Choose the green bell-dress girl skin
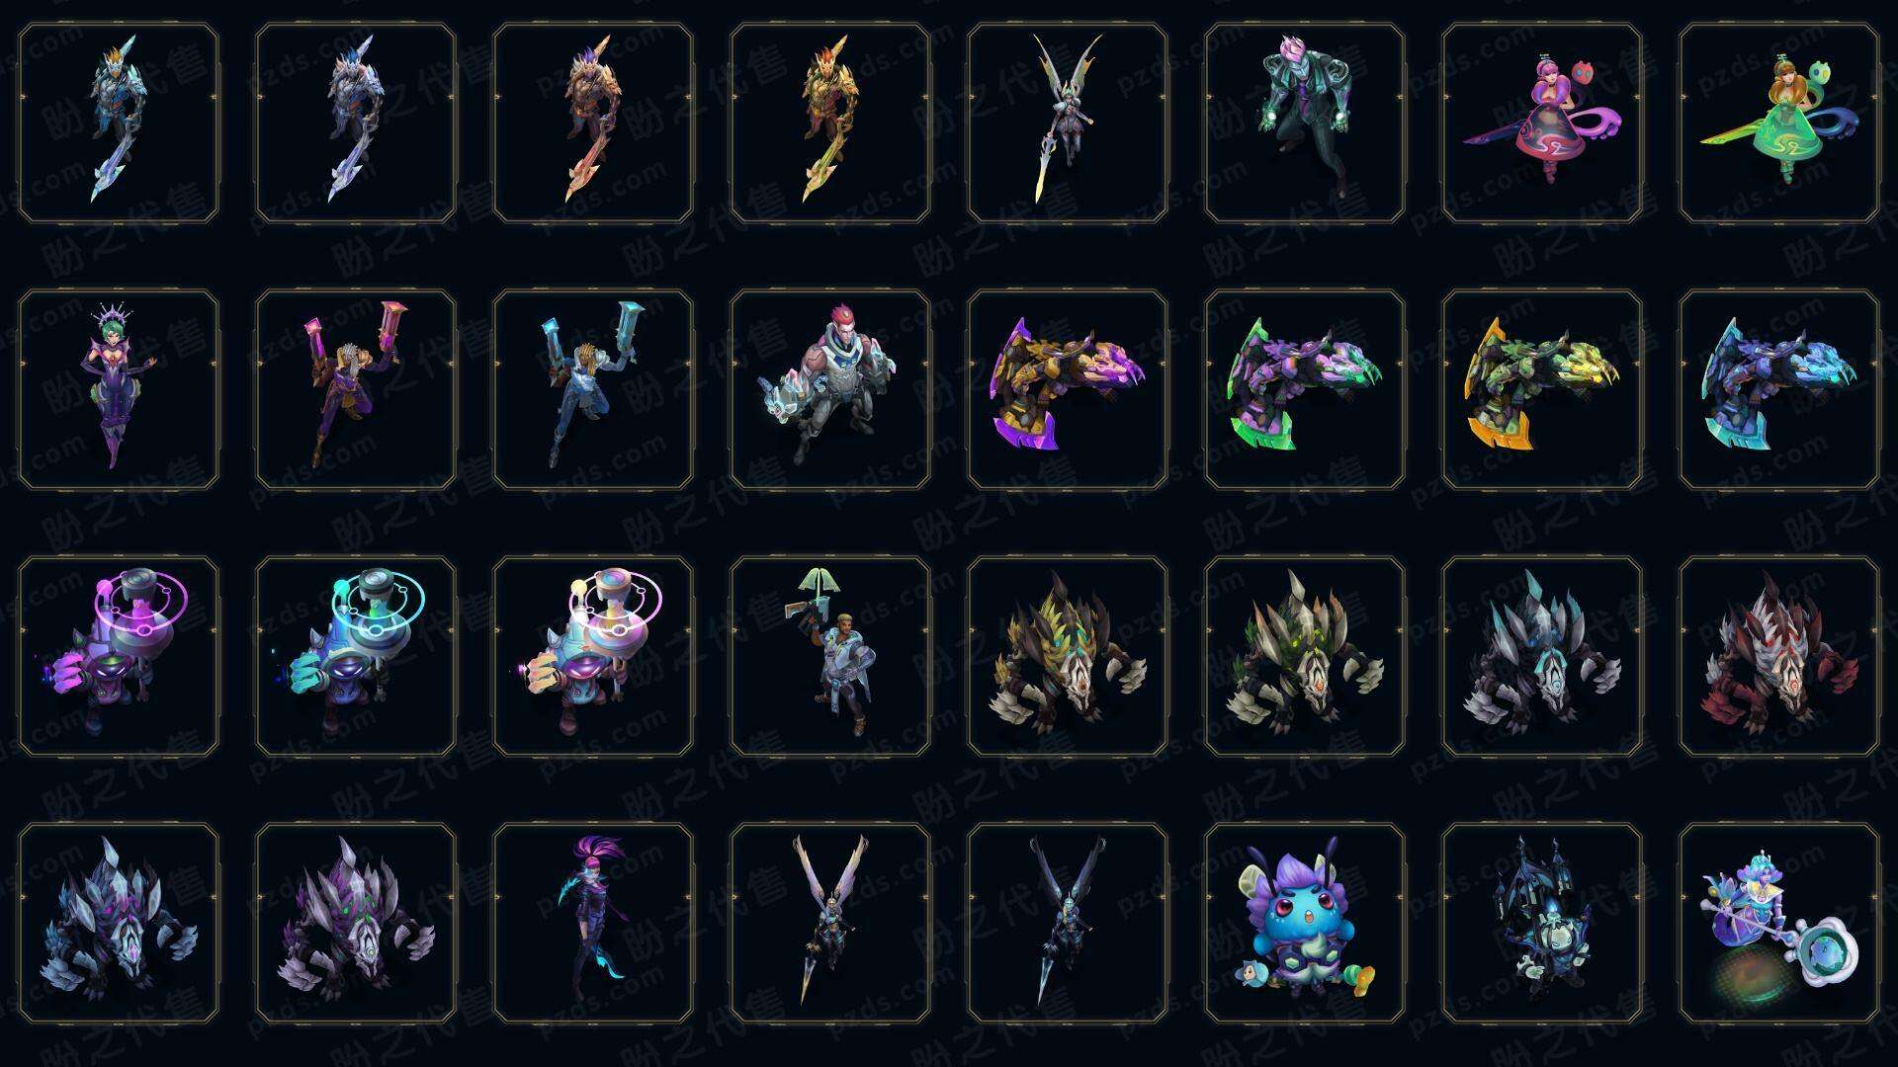This screenshot has height=1067, width=1898. pos(1779,123)
